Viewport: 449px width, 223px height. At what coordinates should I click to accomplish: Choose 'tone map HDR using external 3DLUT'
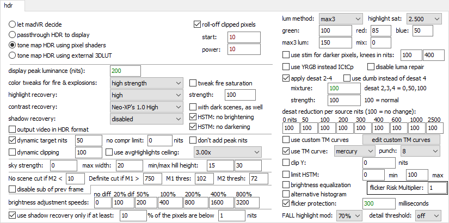[13, 55]
